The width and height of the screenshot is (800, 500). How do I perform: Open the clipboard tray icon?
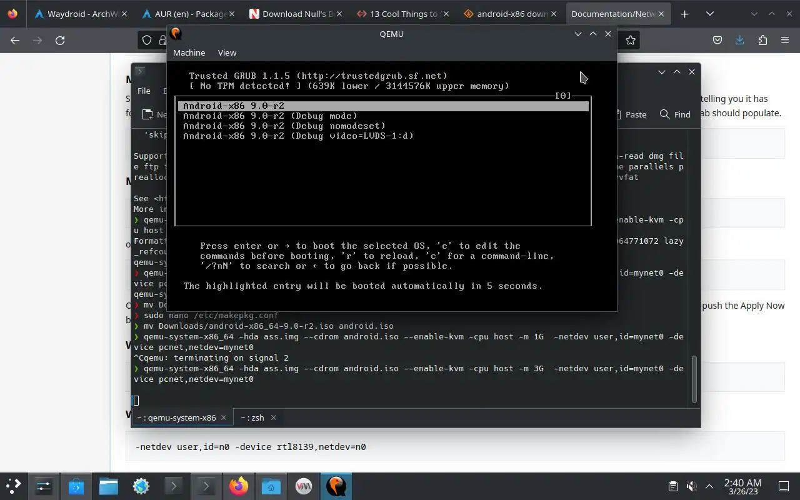click(x=672, y=486)
